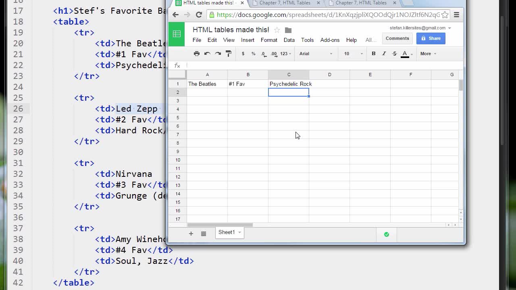The height and width of the screenshot is (290, 516).
Task: Select row 12 header
Action: (x=177, y=177)
